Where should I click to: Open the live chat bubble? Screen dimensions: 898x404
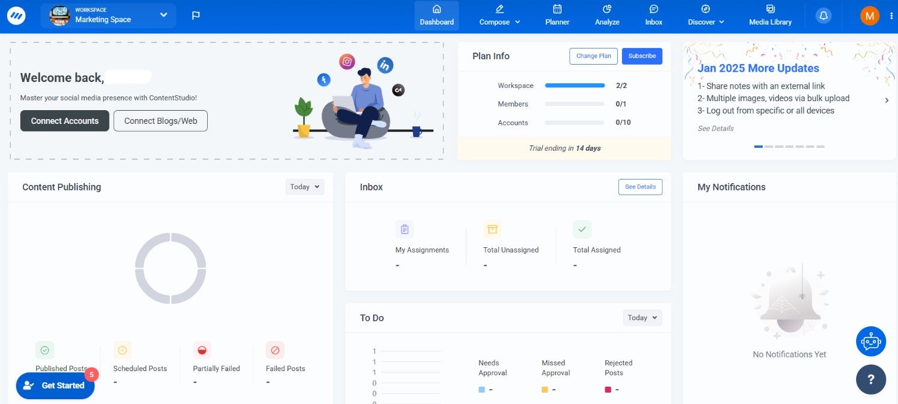871,341
